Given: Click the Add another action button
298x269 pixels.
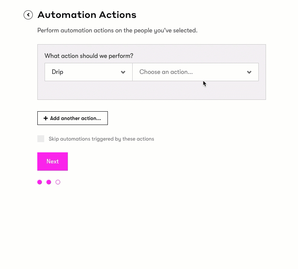Looking at the screenshot, I should coord(73,118).
